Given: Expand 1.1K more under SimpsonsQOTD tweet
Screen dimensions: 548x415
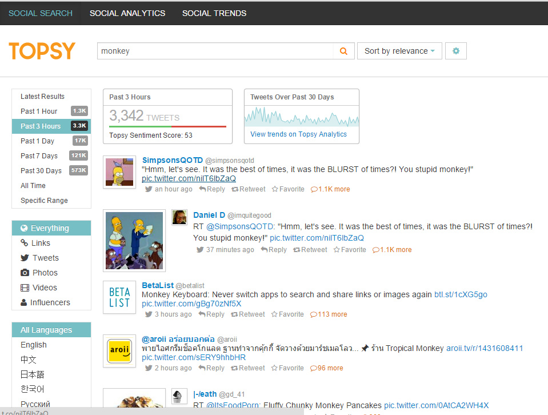Looking at the screenshot, I should tap(330, 189).
